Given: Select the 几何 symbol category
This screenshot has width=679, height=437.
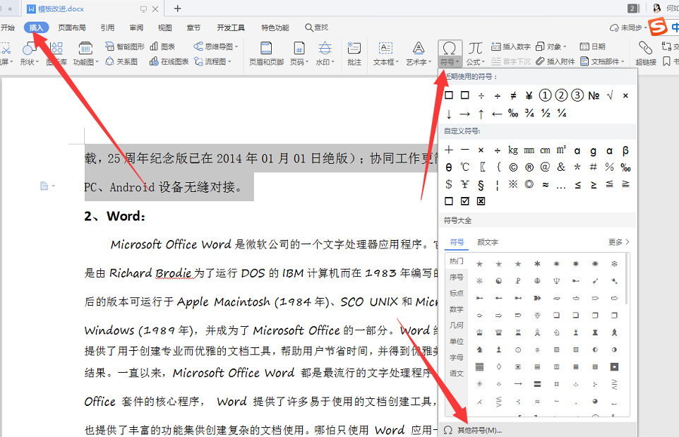Looking at the screenshot, I should tap(457, 325).
